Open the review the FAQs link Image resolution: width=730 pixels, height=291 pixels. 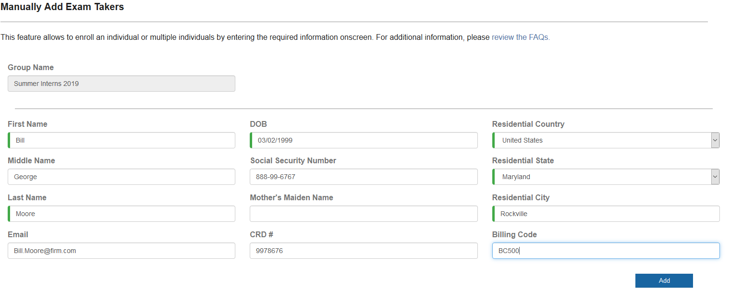coord(521,37)
